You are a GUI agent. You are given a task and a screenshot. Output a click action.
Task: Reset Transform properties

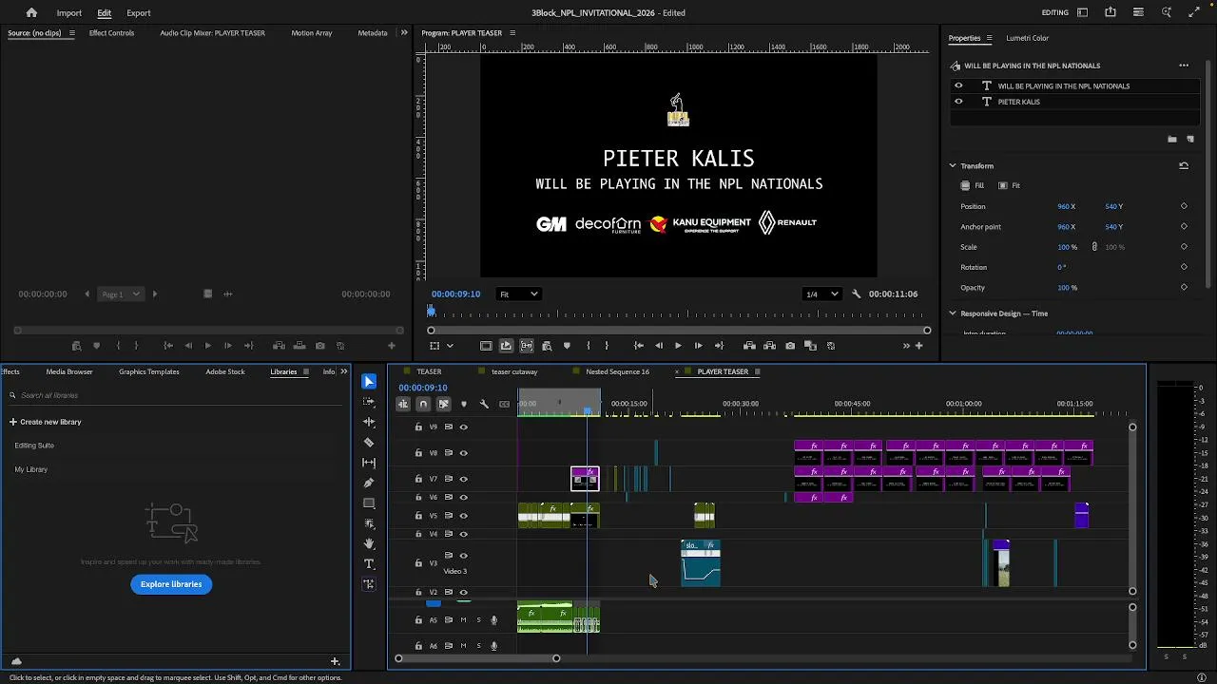(1184, 165)
